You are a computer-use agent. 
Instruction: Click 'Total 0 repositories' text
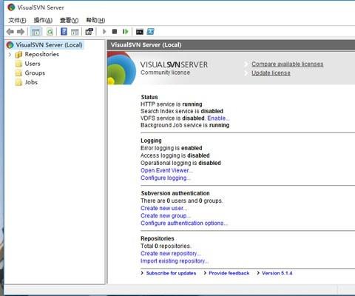pos(166,246)
